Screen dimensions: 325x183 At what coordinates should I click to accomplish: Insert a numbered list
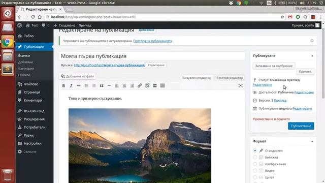[94, 86]
